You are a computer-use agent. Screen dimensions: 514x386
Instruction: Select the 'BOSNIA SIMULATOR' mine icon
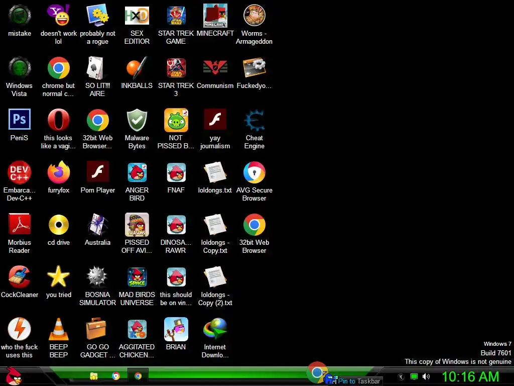click(x=97, y=277)
